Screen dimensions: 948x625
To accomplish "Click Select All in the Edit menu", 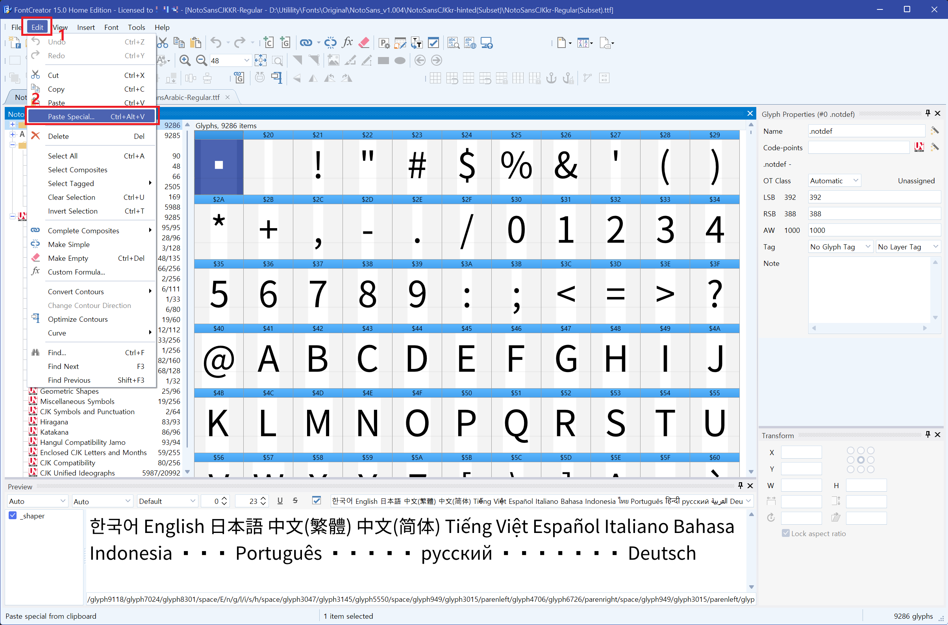I will (63, 156).
